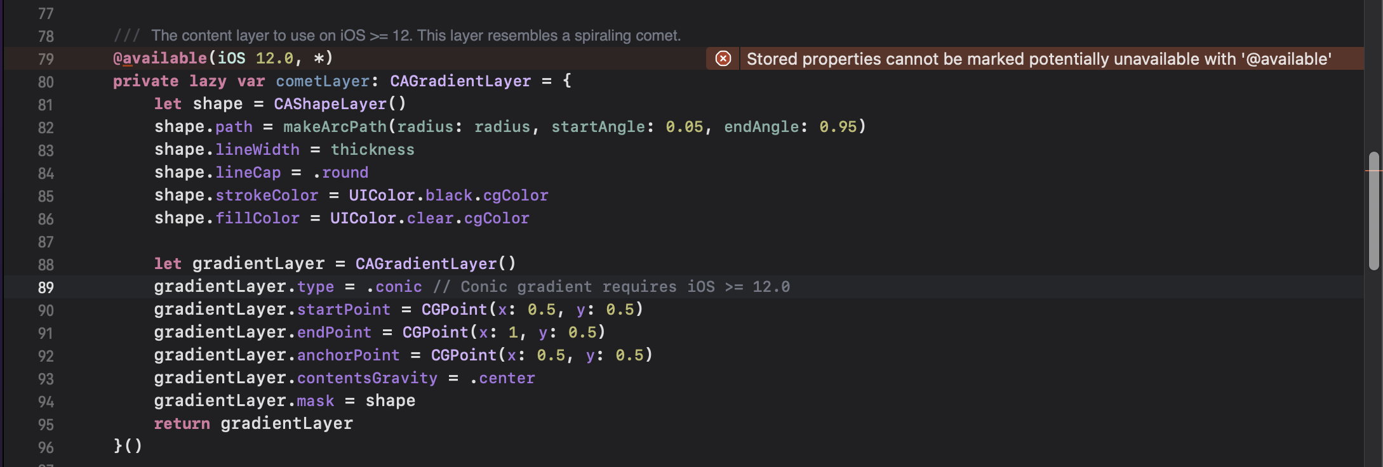This screenshot has width=1383, height=467.
Task: Click the '@available' attribute on line 79
Action: click(160, 58)
